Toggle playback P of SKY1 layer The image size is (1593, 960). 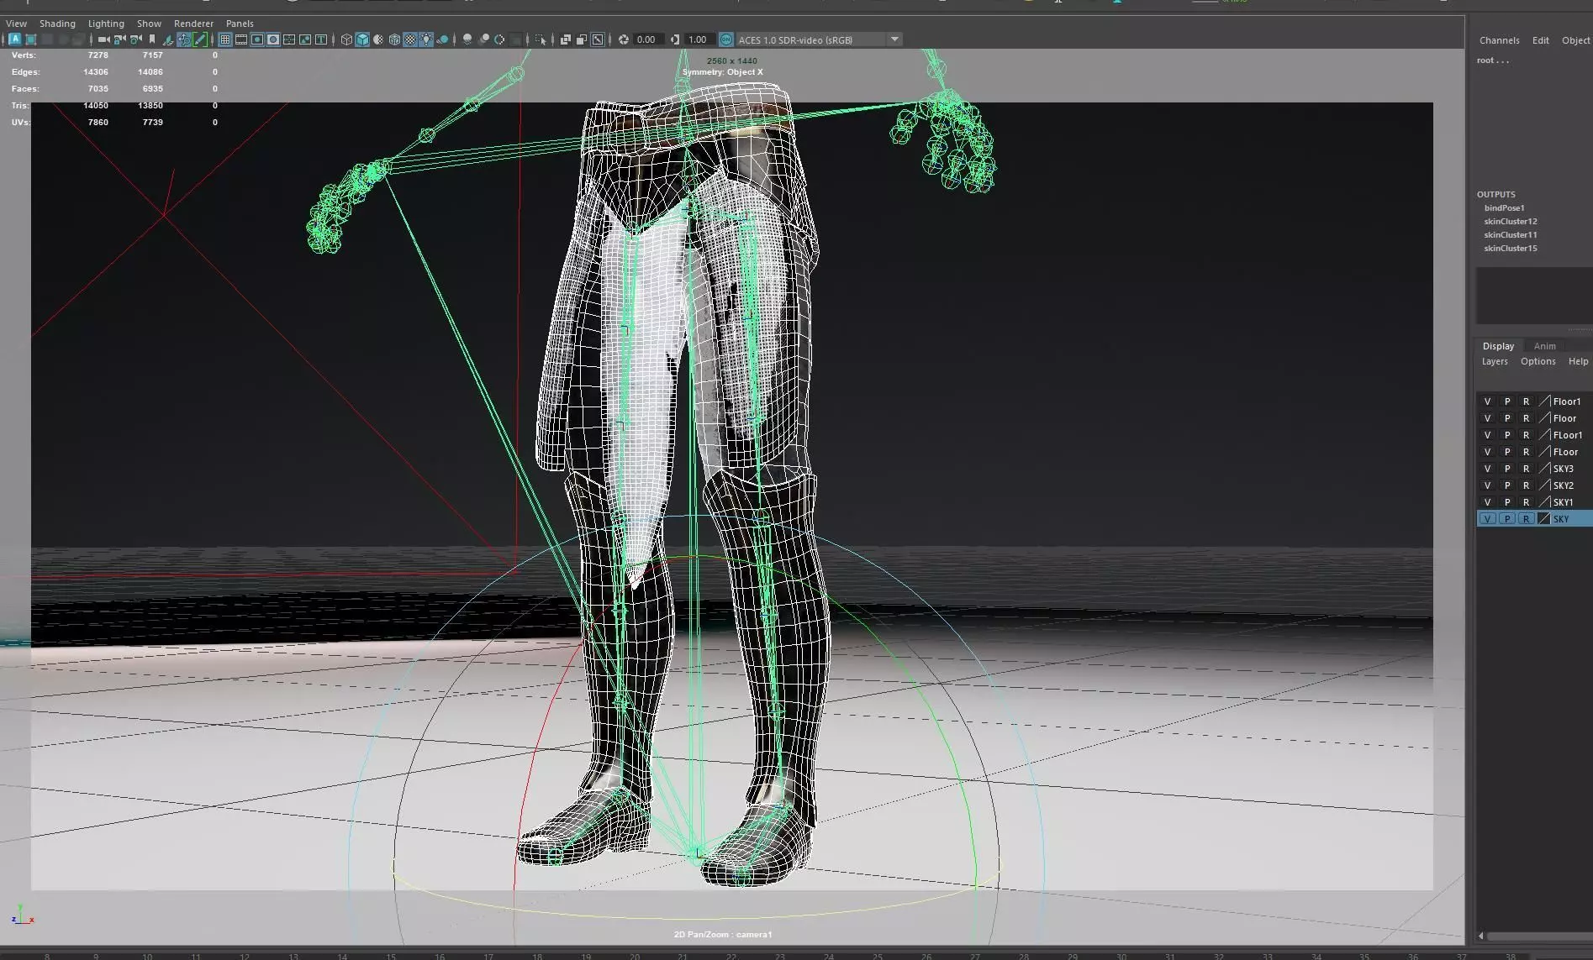(1506, 502)
